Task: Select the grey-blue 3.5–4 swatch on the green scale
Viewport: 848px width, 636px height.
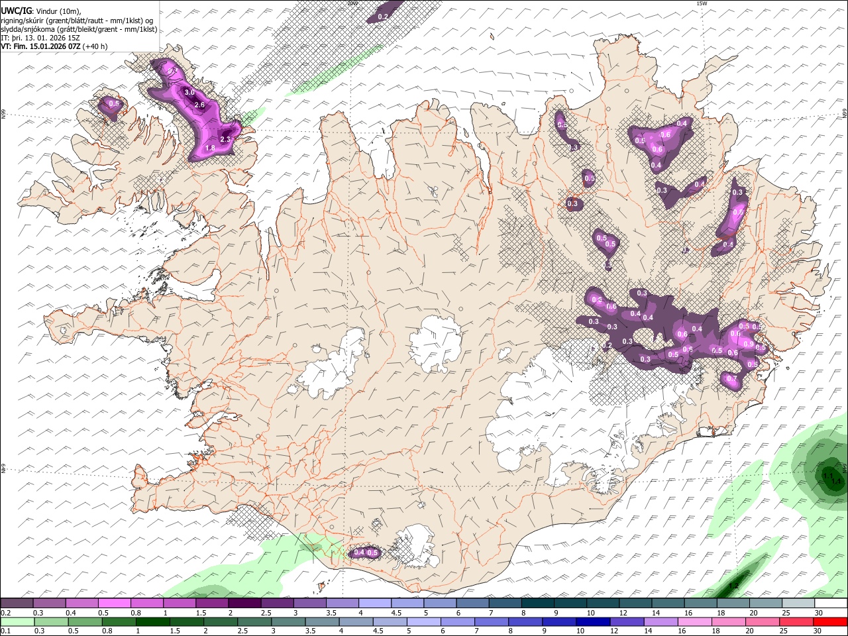Action: point(321,621)
